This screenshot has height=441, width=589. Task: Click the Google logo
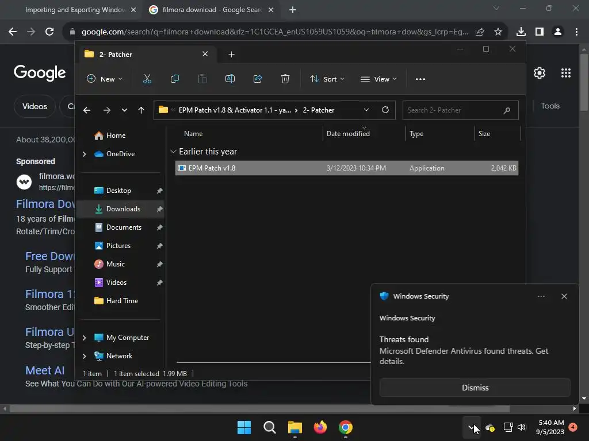40,73
